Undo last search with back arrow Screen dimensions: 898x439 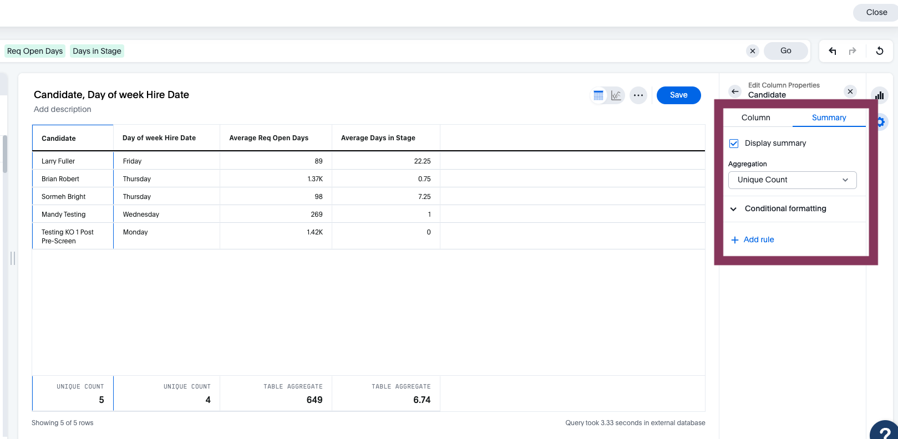(833, 51)
